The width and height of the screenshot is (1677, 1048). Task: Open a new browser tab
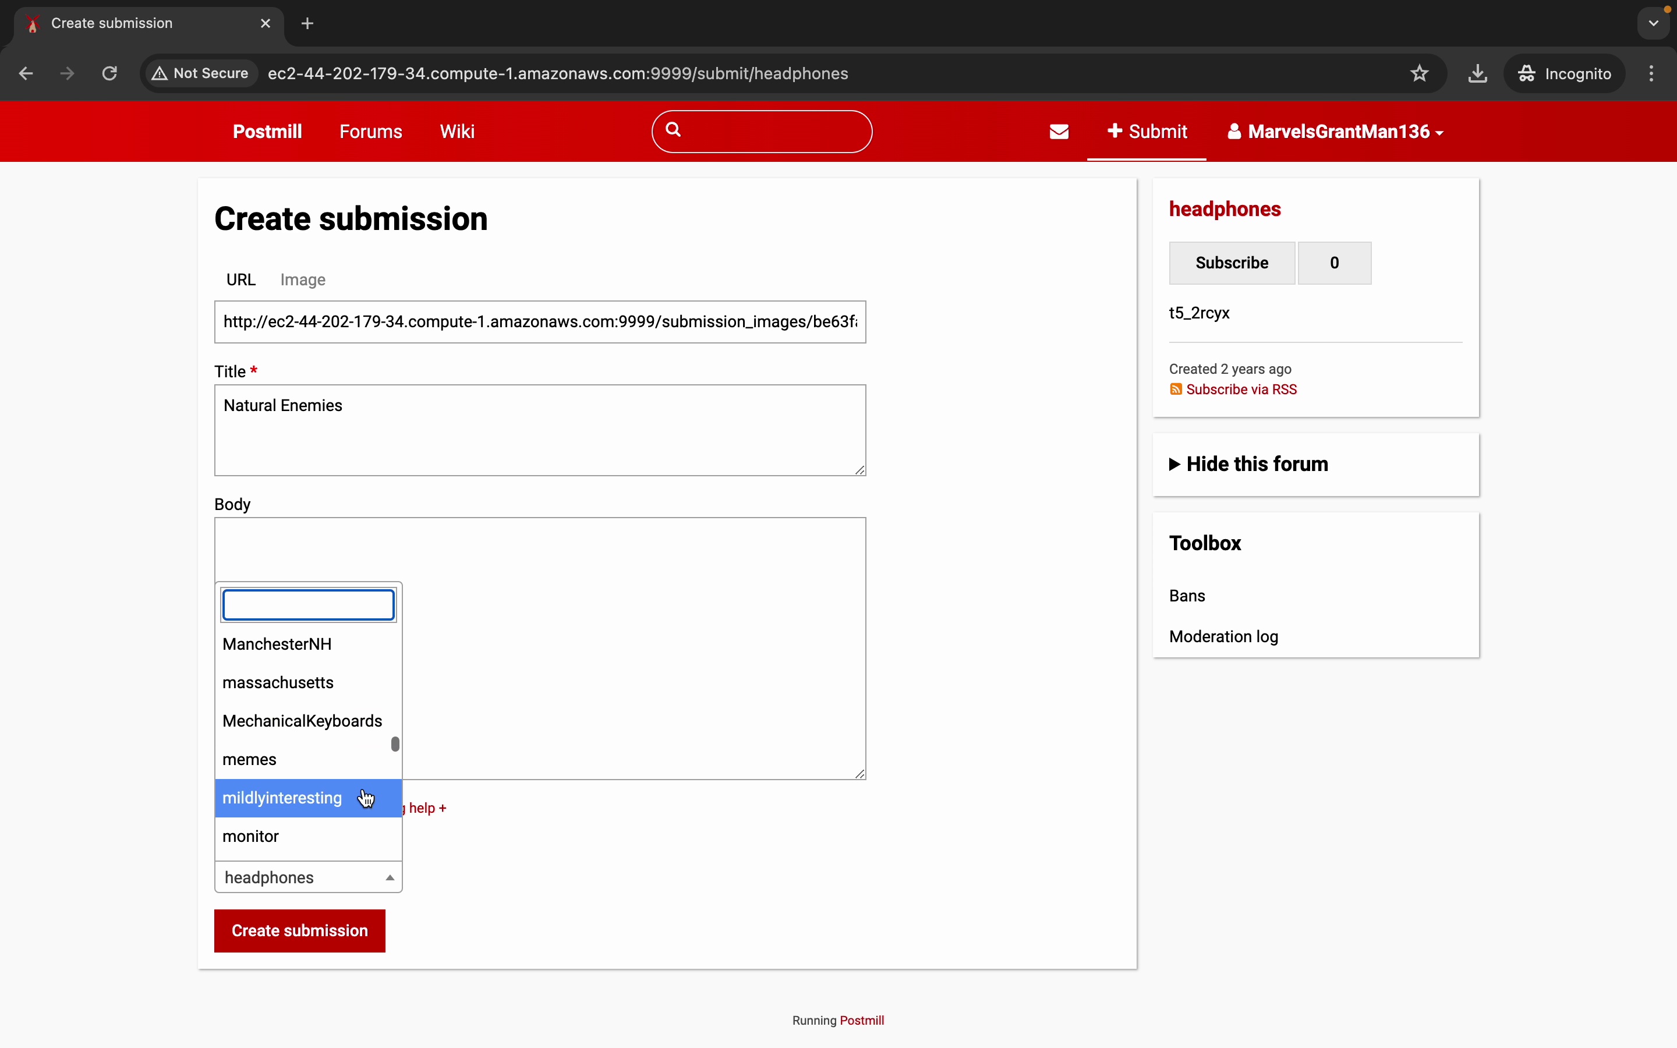307,23
